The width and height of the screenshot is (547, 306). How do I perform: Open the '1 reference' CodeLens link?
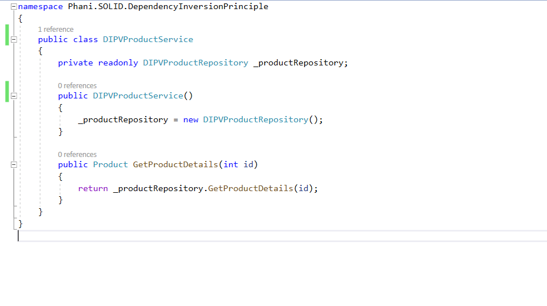(x=55, y=30)
